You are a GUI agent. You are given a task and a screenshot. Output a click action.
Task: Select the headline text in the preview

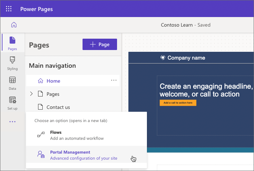click(206, 90)
